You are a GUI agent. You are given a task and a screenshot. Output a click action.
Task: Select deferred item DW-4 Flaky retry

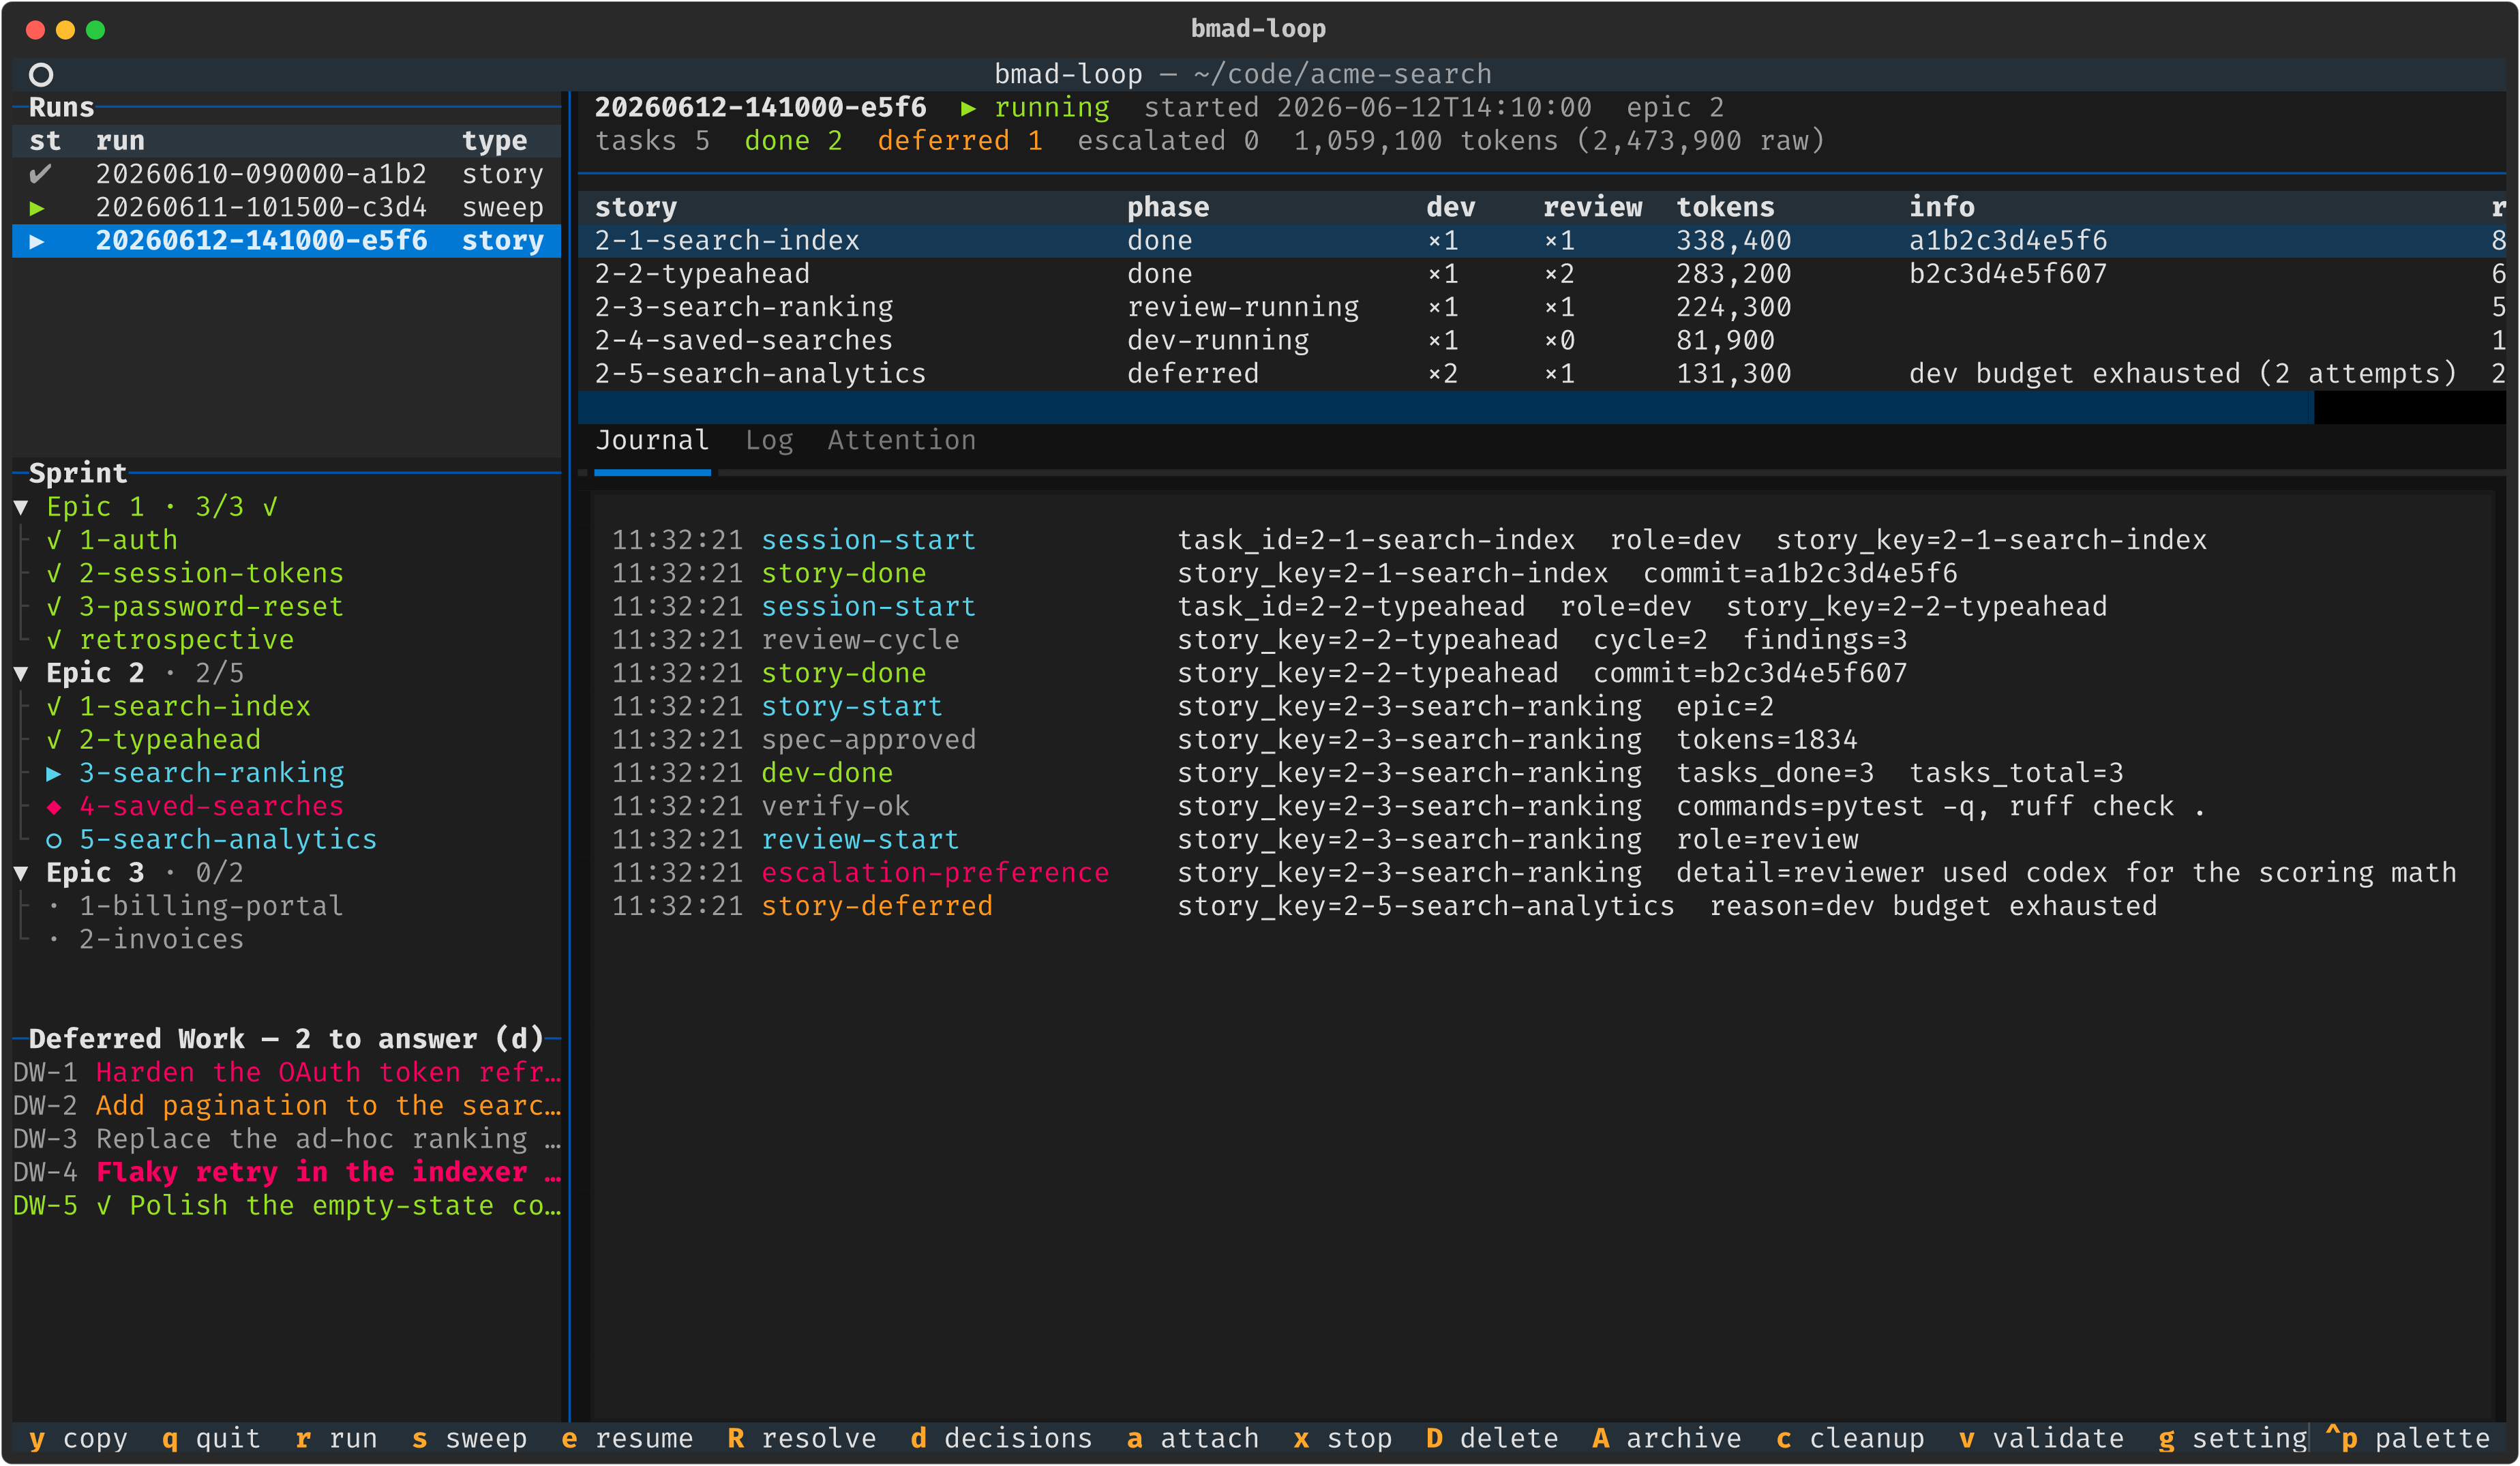tap(287, 1172)
